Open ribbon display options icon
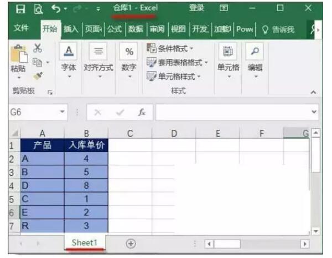Viewport: 332px width, 258px height. pos(224,8)
